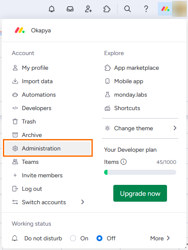The height and width of the screenshot is (250, 188).
Task: Click the monday logo beside the avatar
Action: point(165,9)
